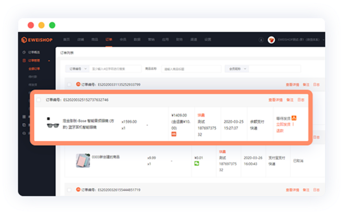
Task: Click the orange channel icon on order ES20200311352529337​99
Action: click(78, 84)
